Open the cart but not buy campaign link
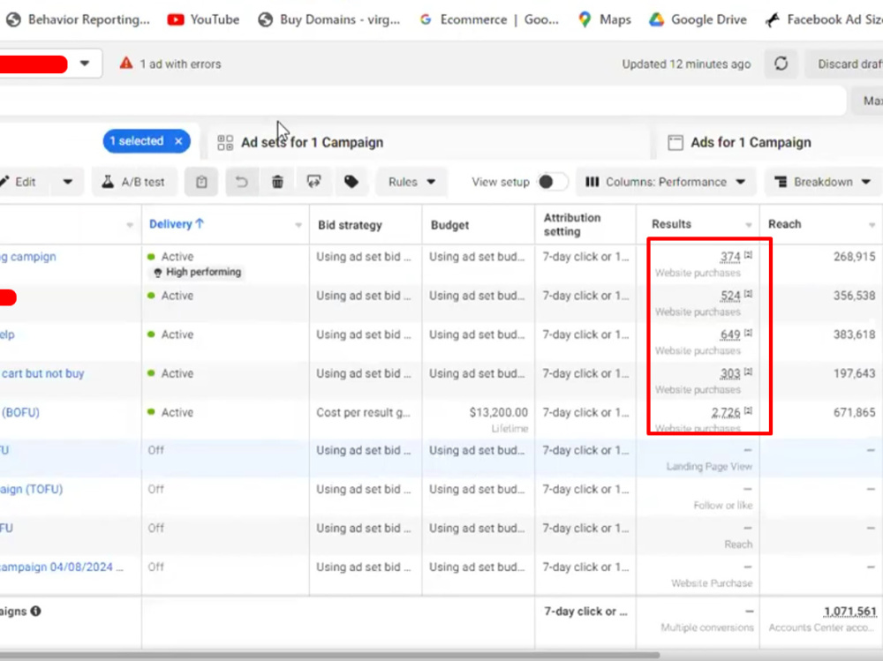This screenshot has width=883, height=661. (x=42, y=373)
